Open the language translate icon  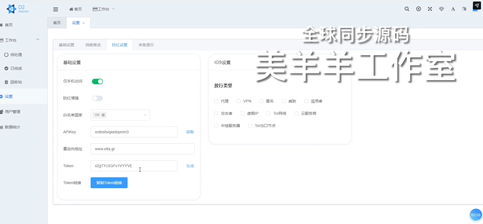[x=464, y=9]
